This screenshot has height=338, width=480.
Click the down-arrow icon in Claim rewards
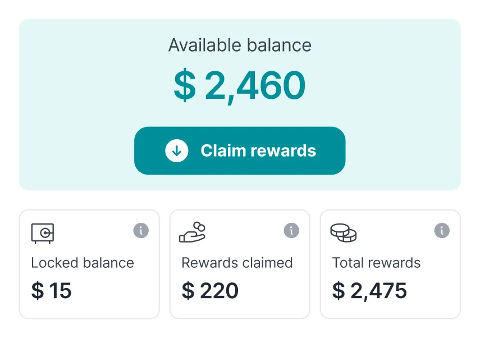[x=176, y=150]
